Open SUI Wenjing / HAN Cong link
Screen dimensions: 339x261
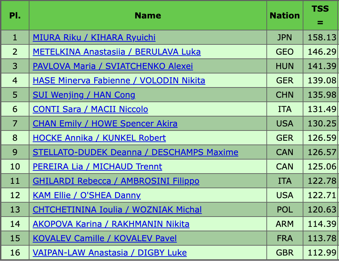84,95
